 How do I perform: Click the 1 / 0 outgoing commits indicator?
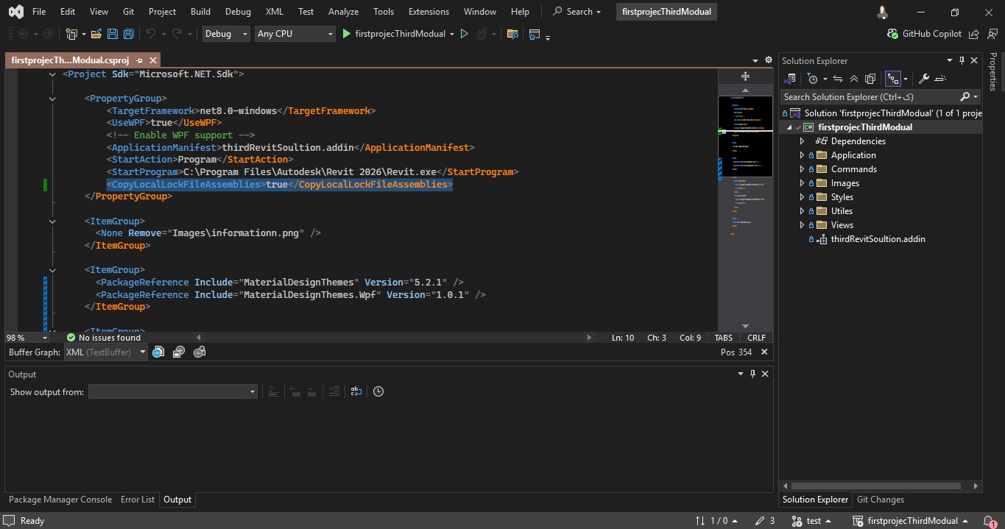click(x=716, y=521)
